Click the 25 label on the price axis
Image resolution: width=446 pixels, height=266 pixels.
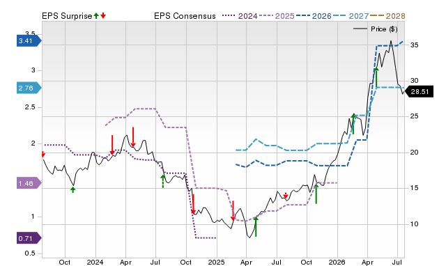click(414, 116)
